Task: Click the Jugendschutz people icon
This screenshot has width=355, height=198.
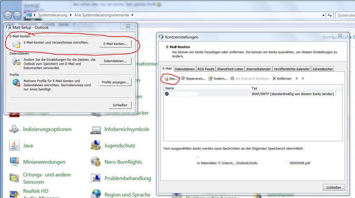Action: point(96,145)
